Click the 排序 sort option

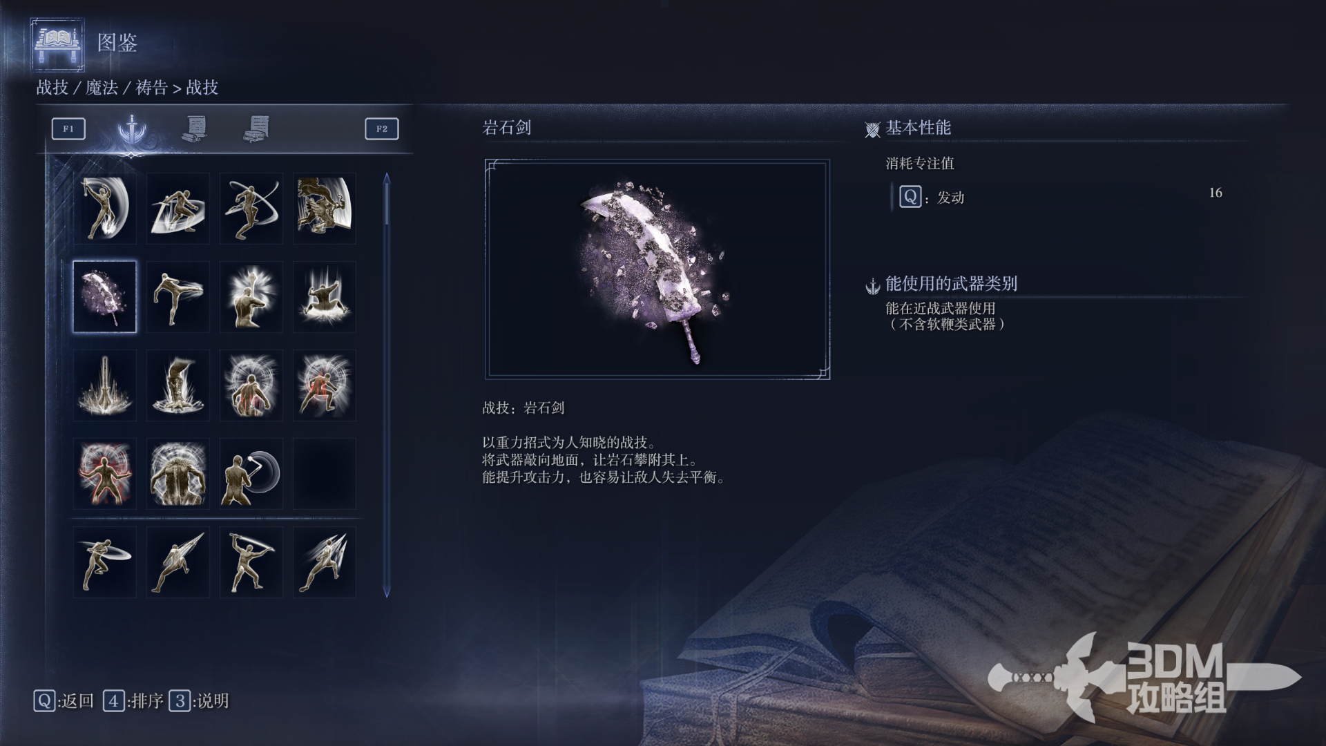(x=133, y=701)
